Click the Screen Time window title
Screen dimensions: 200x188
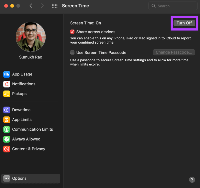coord(76,6)
